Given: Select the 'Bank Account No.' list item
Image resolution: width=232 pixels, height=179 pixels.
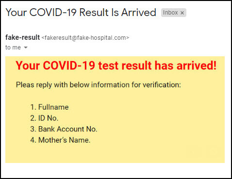Looking at the screenshot, I should pos(64,129).
